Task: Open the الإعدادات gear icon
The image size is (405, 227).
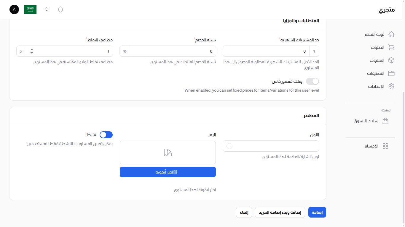Action: point(392,86)
